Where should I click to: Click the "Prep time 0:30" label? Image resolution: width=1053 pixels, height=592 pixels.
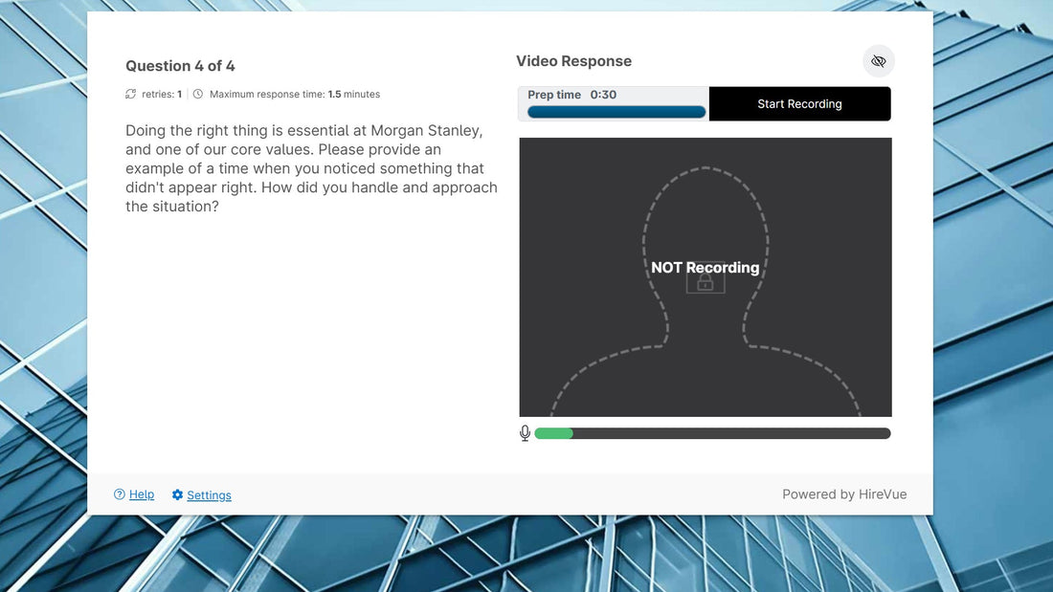pos(572,95)
